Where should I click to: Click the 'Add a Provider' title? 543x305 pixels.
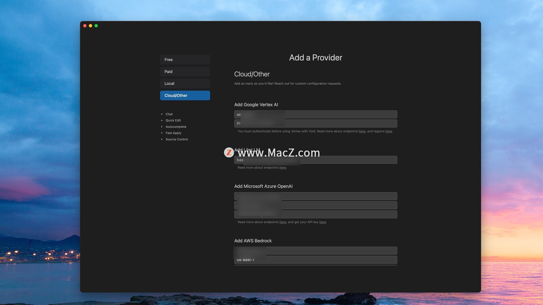316,58
